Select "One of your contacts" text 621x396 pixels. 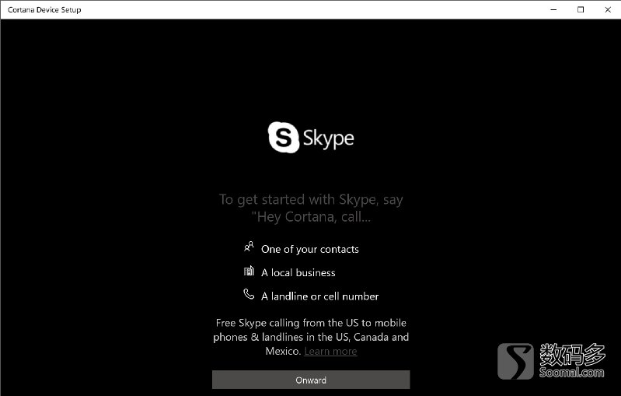pyautogui.click(x=310, y=249)
